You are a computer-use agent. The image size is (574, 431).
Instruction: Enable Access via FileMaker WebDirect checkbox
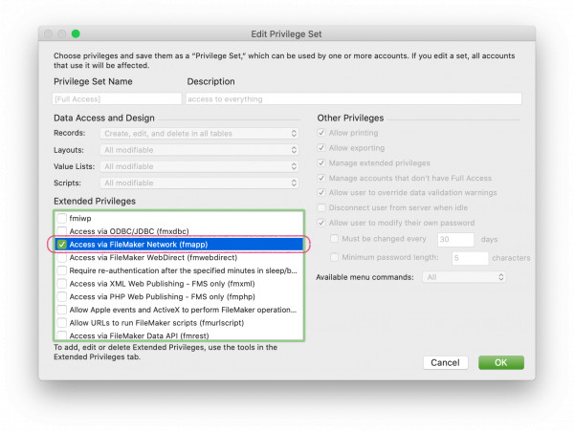tap(62, 257)
